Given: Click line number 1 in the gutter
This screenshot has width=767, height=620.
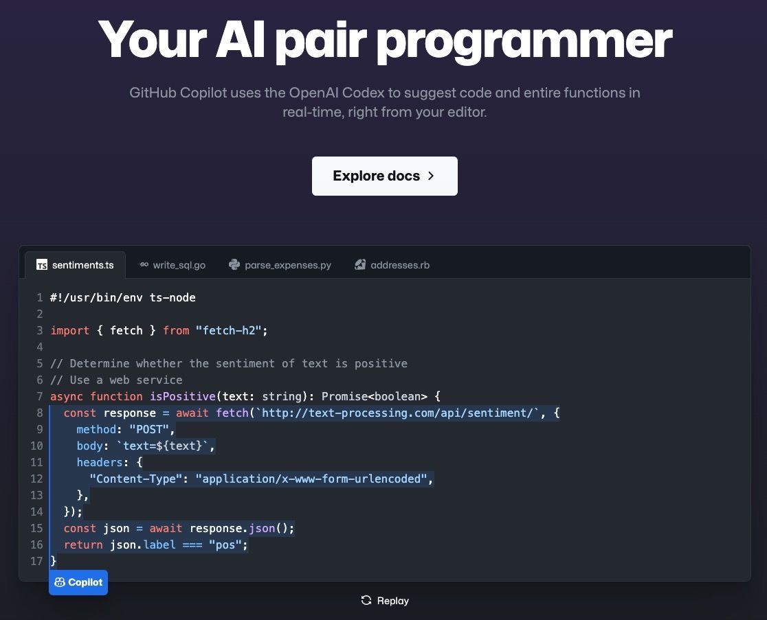Looking at the screenshot, I should click(40, 297).
